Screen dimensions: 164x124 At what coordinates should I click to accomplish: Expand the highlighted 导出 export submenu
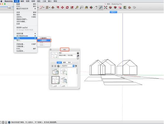pyautogui.click(x=26, y=38)
